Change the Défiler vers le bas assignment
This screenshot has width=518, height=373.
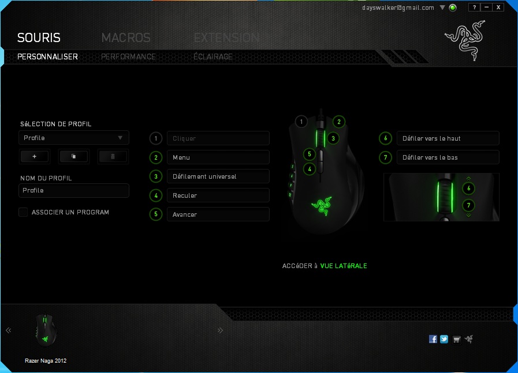coord(448,157)
